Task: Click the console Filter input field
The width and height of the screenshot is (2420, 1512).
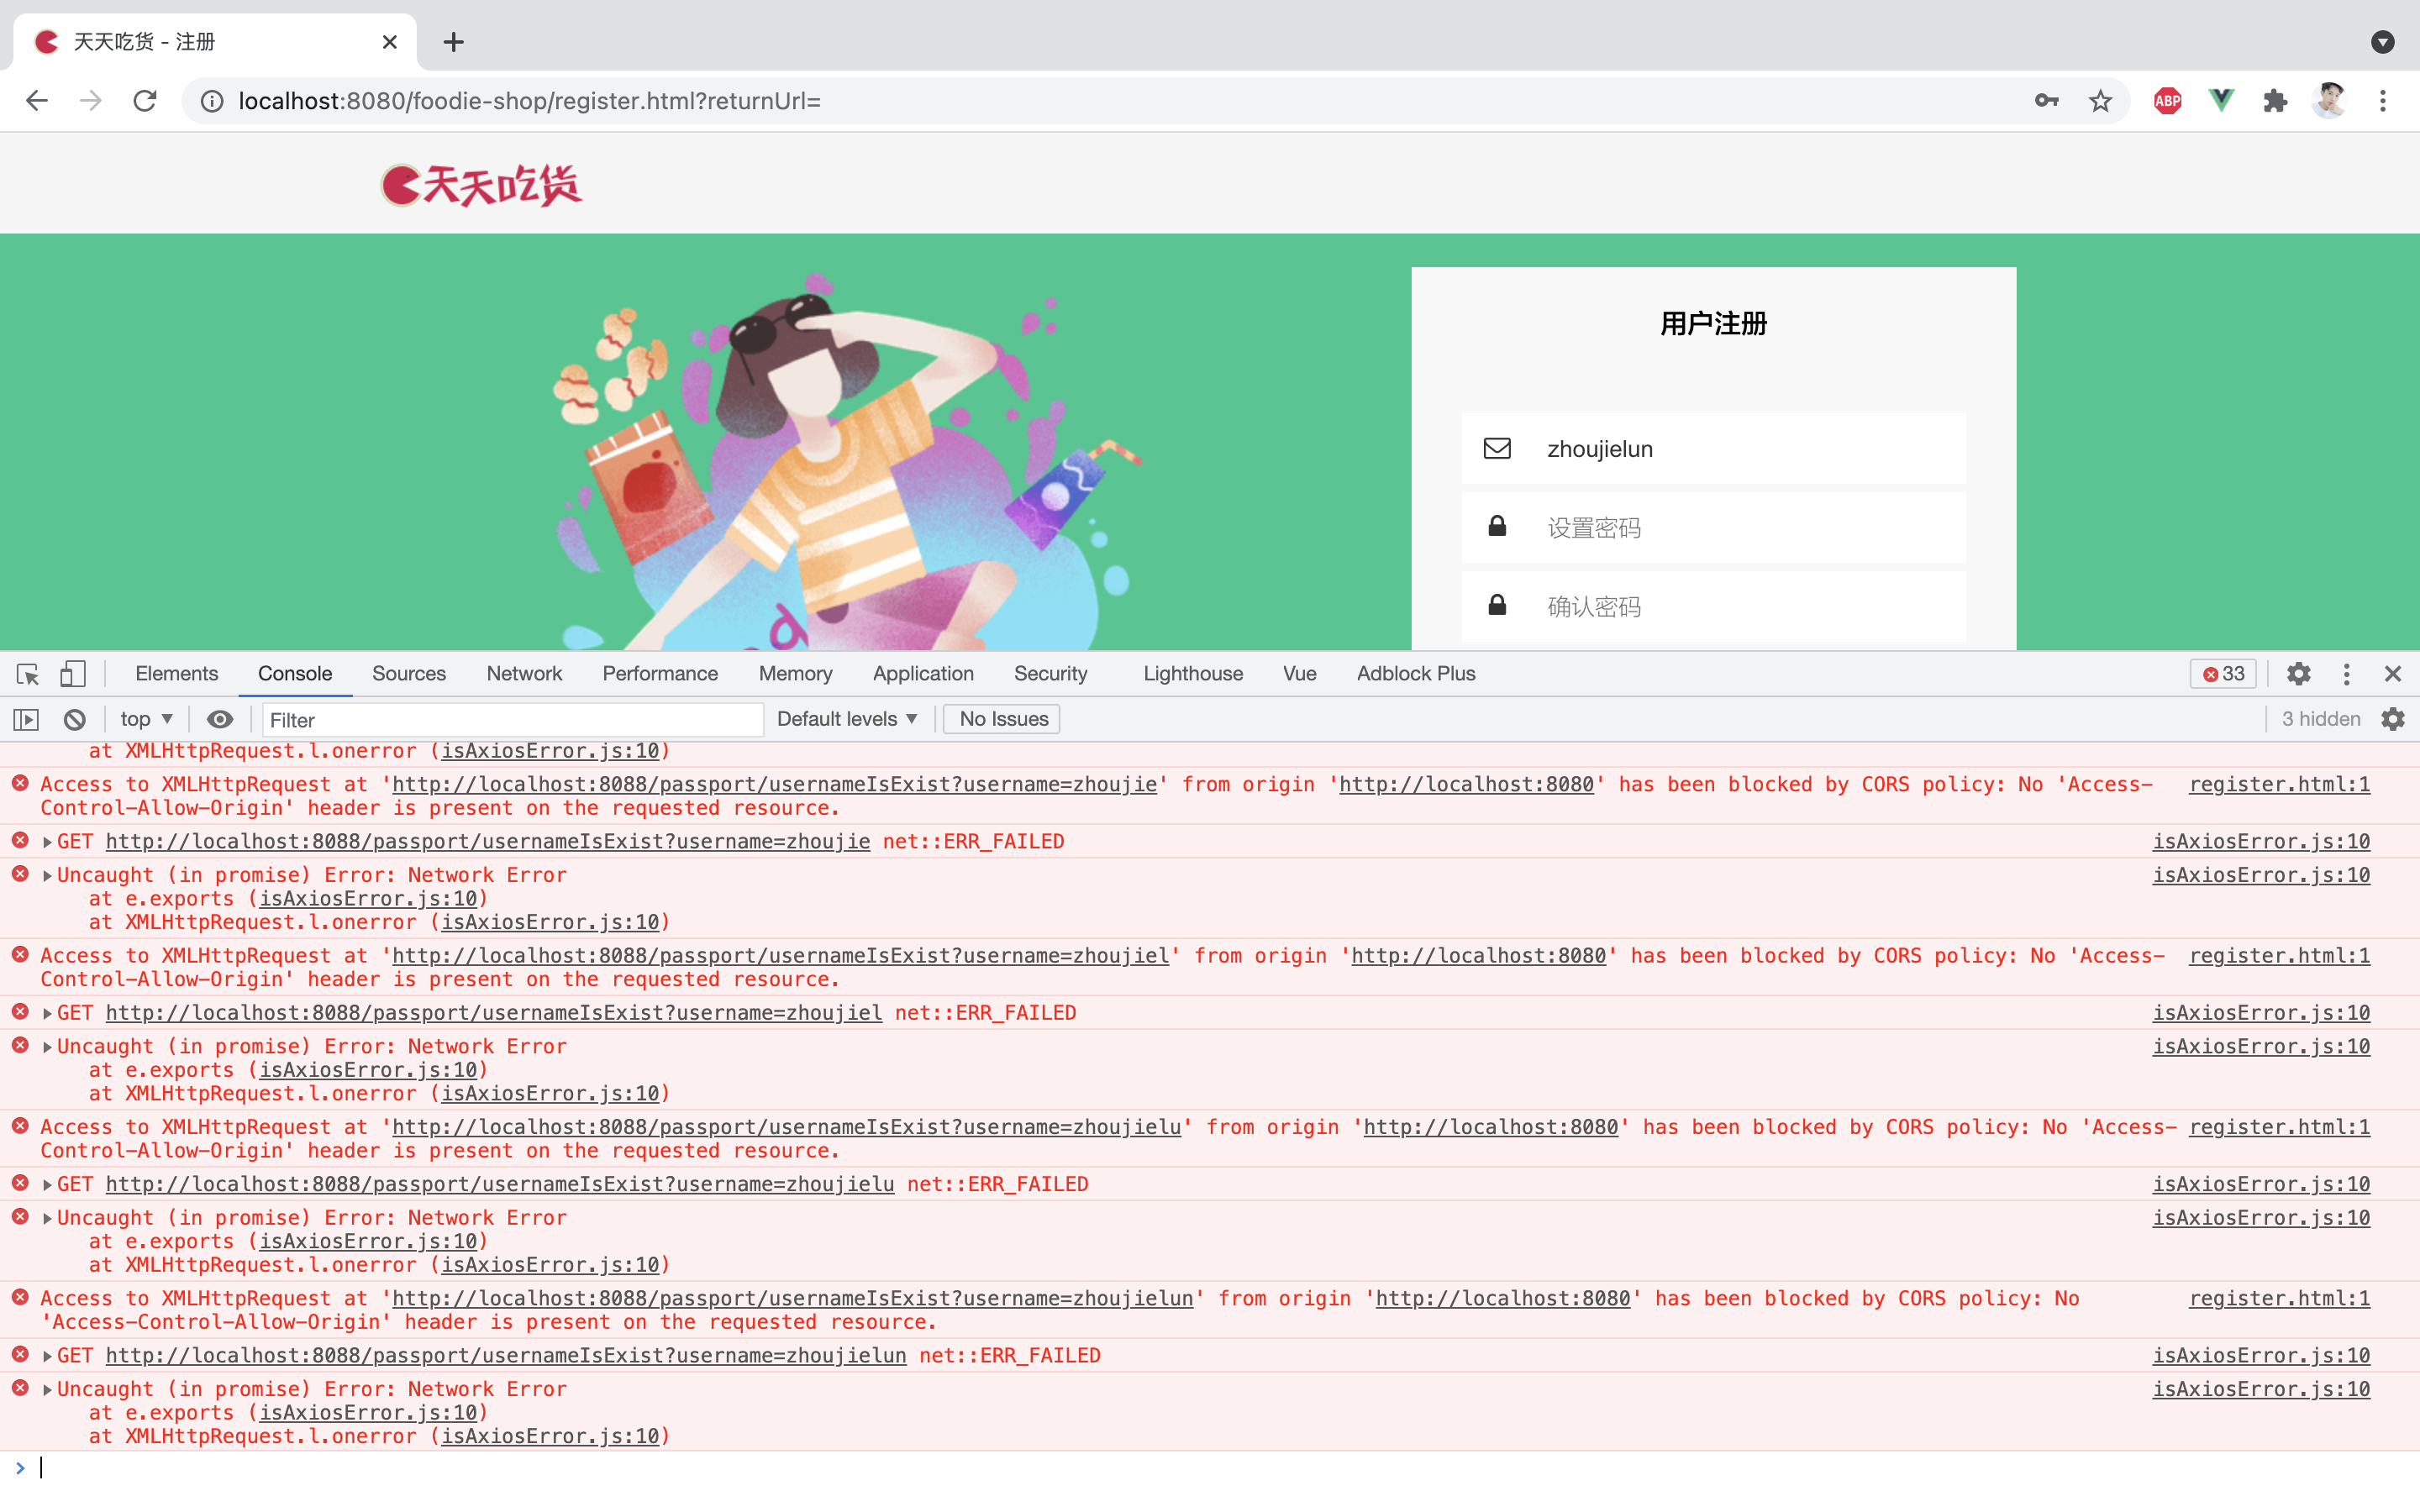Action: click(x=512, y=720)
